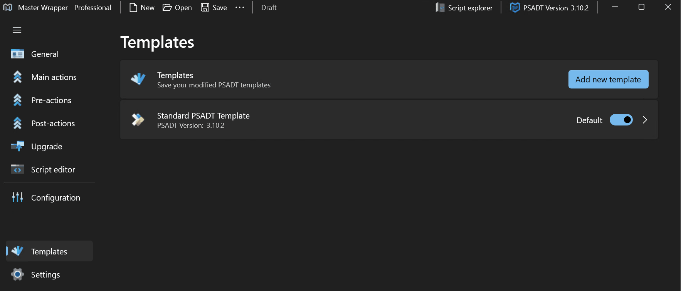
Task: Click the Draft status text
Action: click(x=269, y=7)
